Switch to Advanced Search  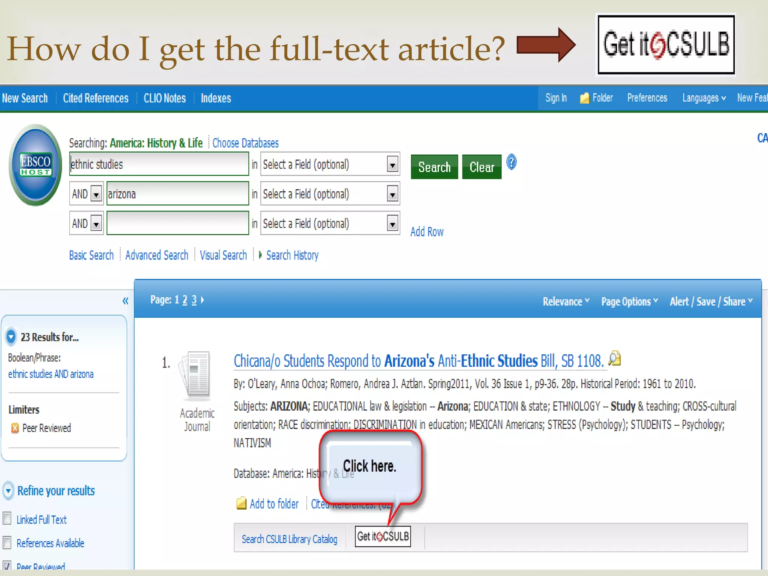[x=157, y=255]
